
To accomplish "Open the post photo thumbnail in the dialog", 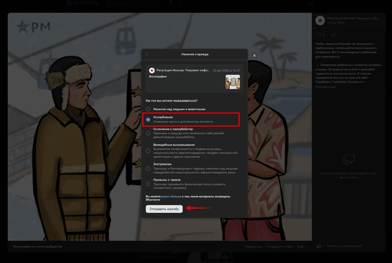I will [x=233, y=82].
